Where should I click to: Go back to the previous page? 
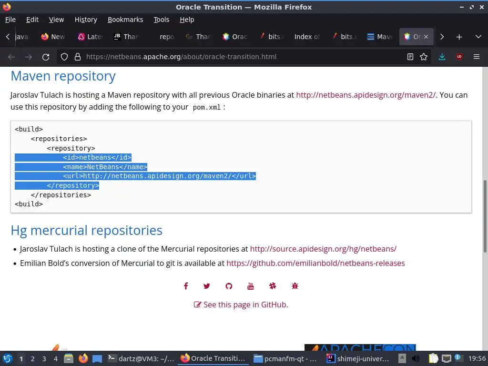click(x=11, y=57)
